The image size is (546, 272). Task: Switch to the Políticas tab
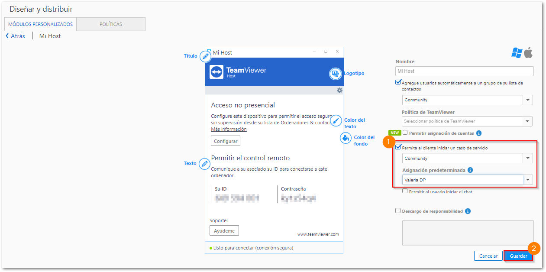[111, 24]
